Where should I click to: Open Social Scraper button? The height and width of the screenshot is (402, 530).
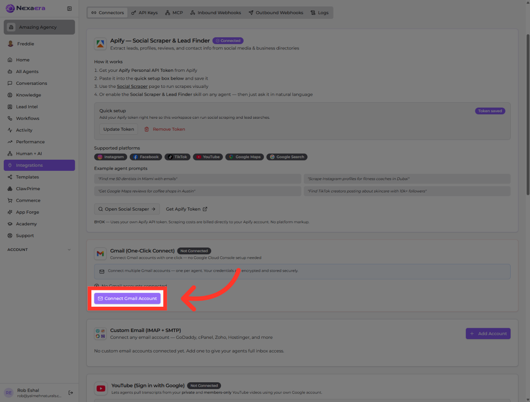point(127,209)
